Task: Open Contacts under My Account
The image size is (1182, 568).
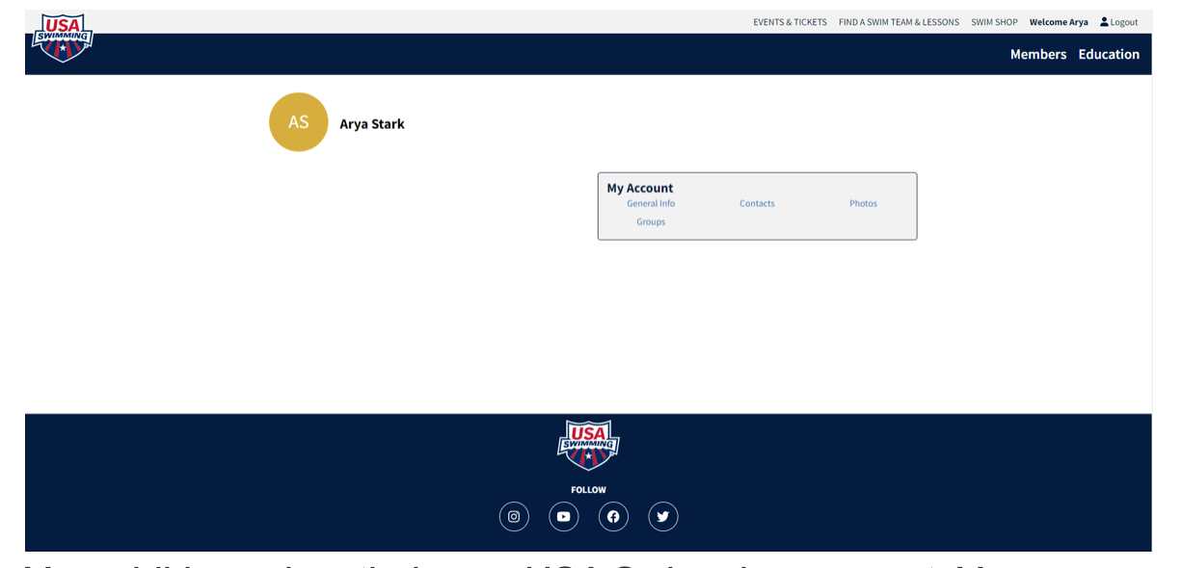Action: tap(757, 204)
